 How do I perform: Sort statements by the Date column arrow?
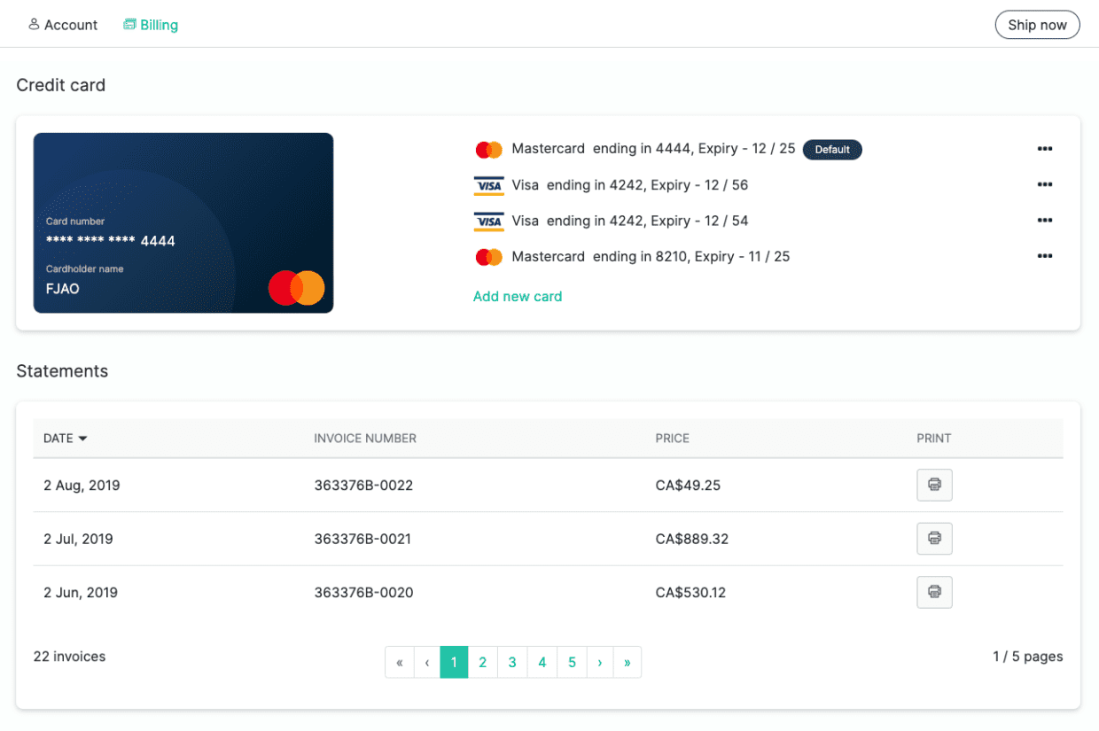pyautogui.click(x=82, y=439)
